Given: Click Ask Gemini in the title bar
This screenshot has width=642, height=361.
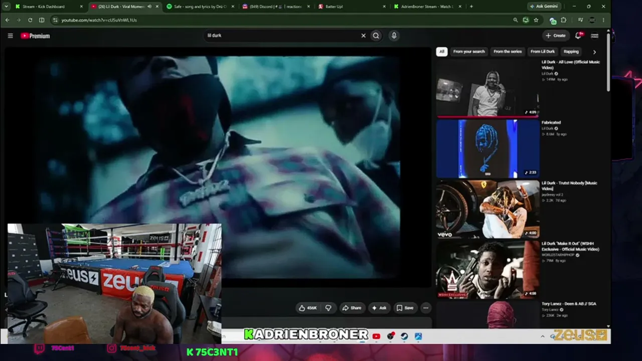Looking at the screenshot, I should (x=545, y=7).
